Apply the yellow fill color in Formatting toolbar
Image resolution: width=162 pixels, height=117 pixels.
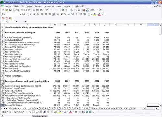tap(94, 14)
